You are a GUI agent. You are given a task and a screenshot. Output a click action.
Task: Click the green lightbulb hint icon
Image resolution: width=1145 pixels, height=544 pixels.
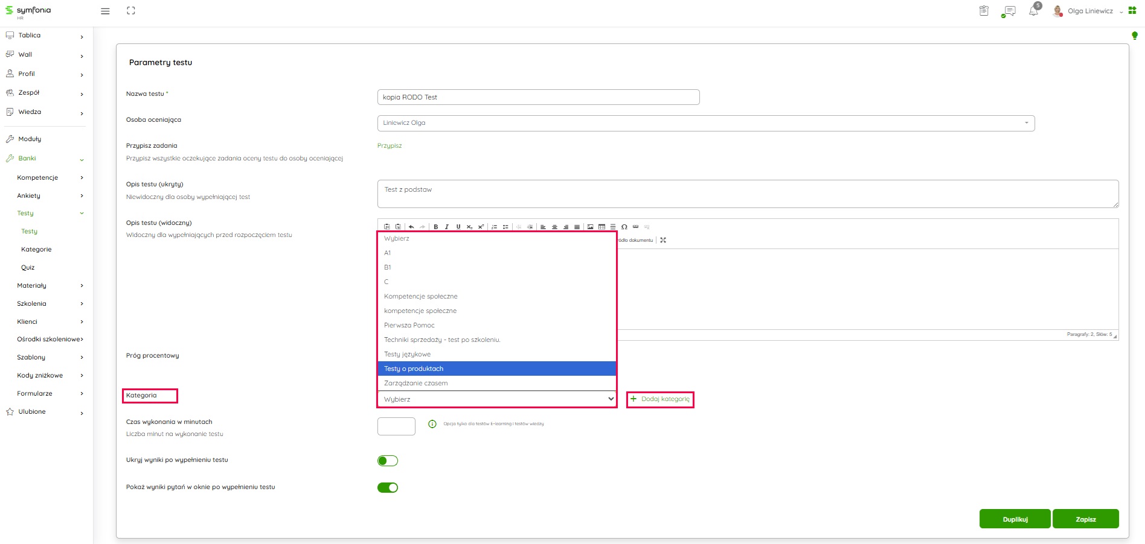1134,36
